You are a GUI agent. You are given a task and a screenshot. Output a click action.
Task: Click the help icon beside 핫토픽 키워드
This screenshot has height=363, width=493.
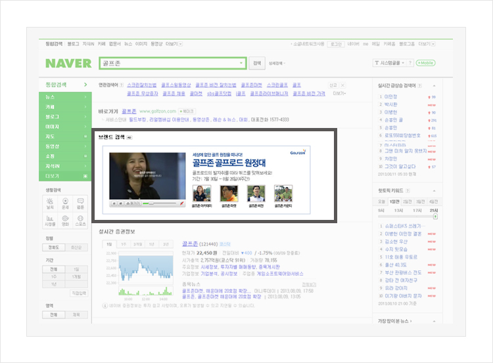[x=408, y=190]
